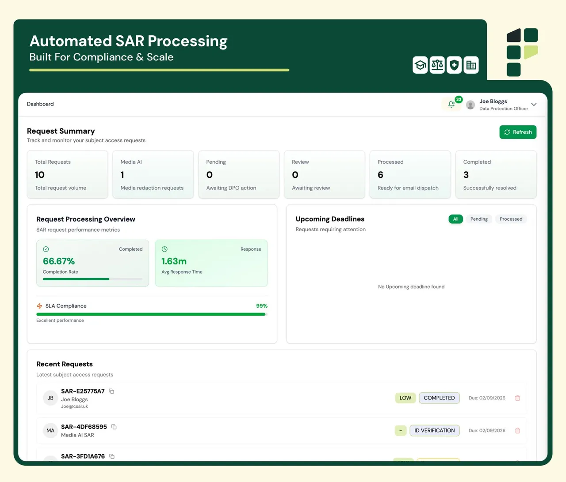566x482 pixels.
Task: Click Joe Bloggs user avatar
Action: (x=470, y=105)
